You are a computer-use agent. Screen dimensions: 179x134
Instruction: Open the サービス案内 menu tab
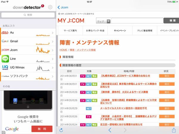coord(70,31)
